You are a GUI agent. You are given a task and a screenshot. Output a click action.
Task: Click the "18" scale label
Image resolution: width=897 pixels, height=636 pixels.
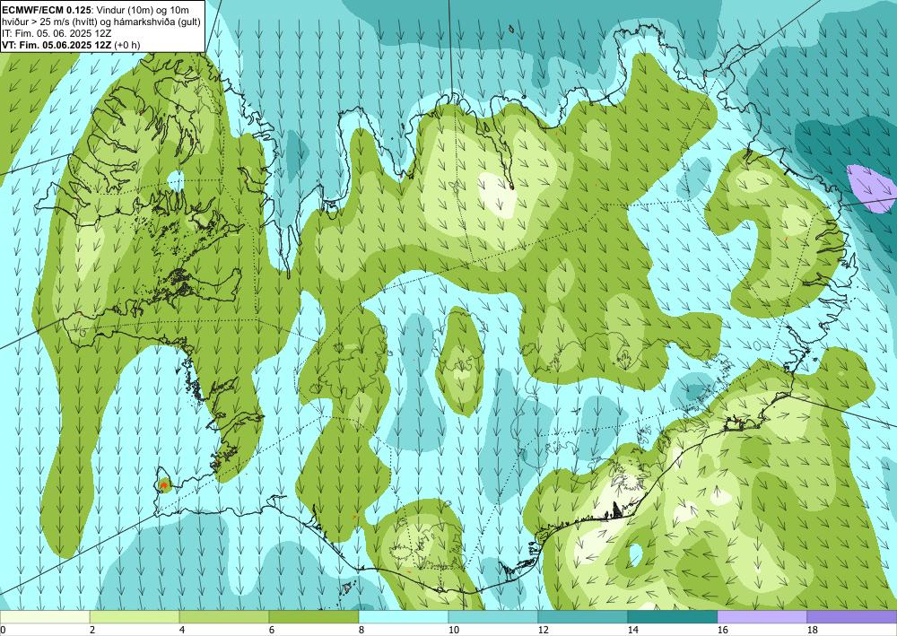(813, 630)
